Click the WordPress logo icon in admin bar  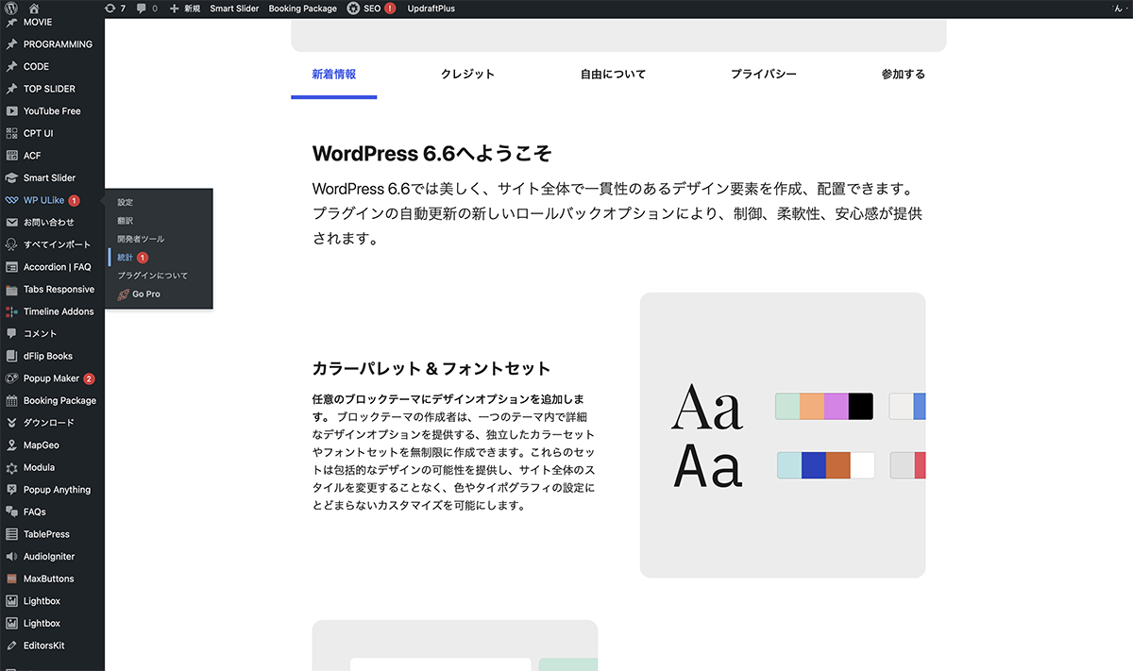pyautogui.click(x=11, y=8)
